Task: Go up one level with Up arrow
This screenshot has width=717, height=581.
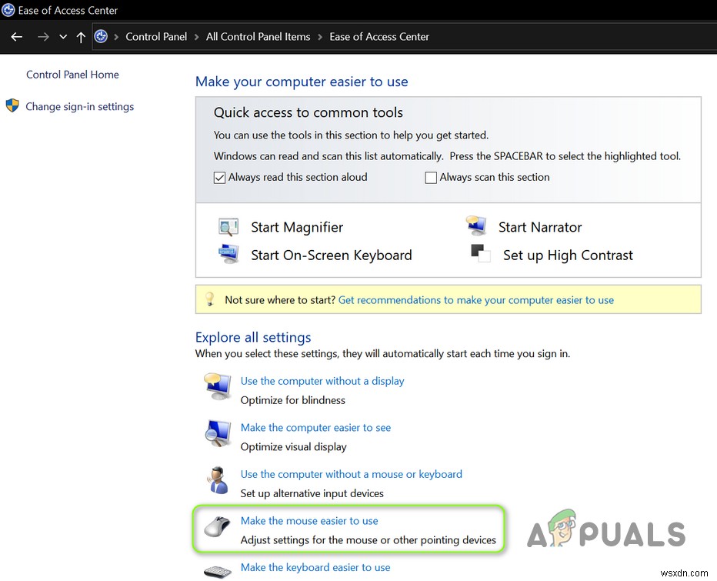Action: (81, 37)
